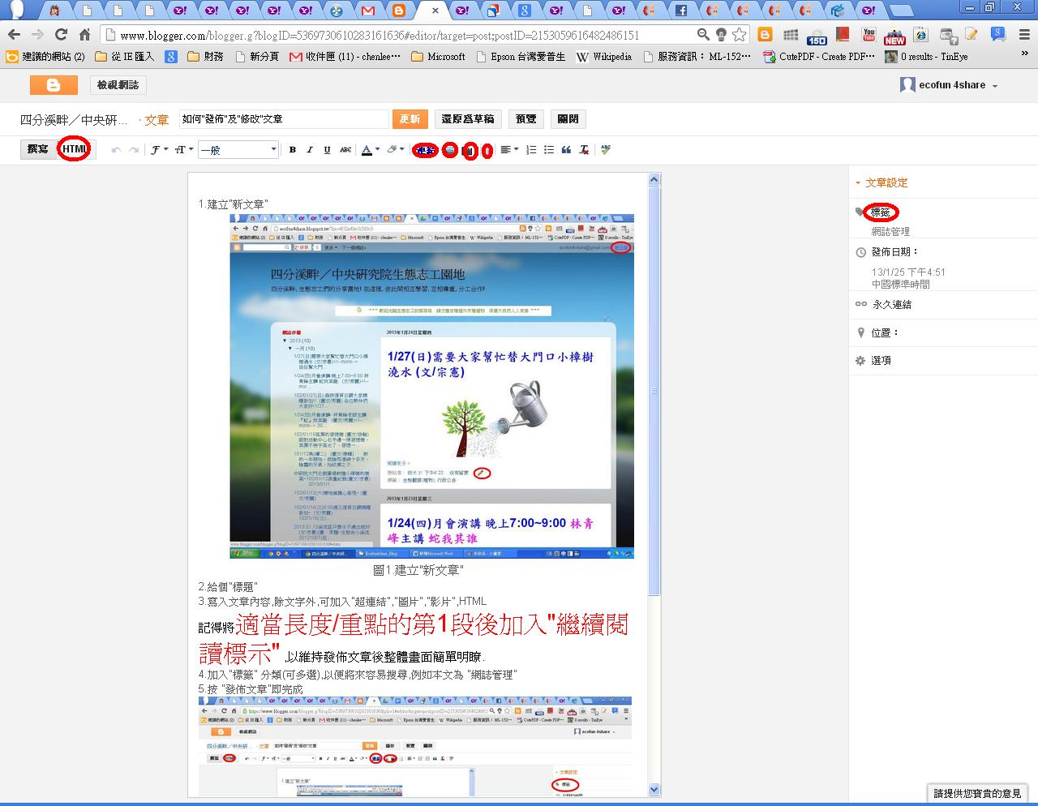
Task: Open the text color picker
Action: click(x=369, y=150)
